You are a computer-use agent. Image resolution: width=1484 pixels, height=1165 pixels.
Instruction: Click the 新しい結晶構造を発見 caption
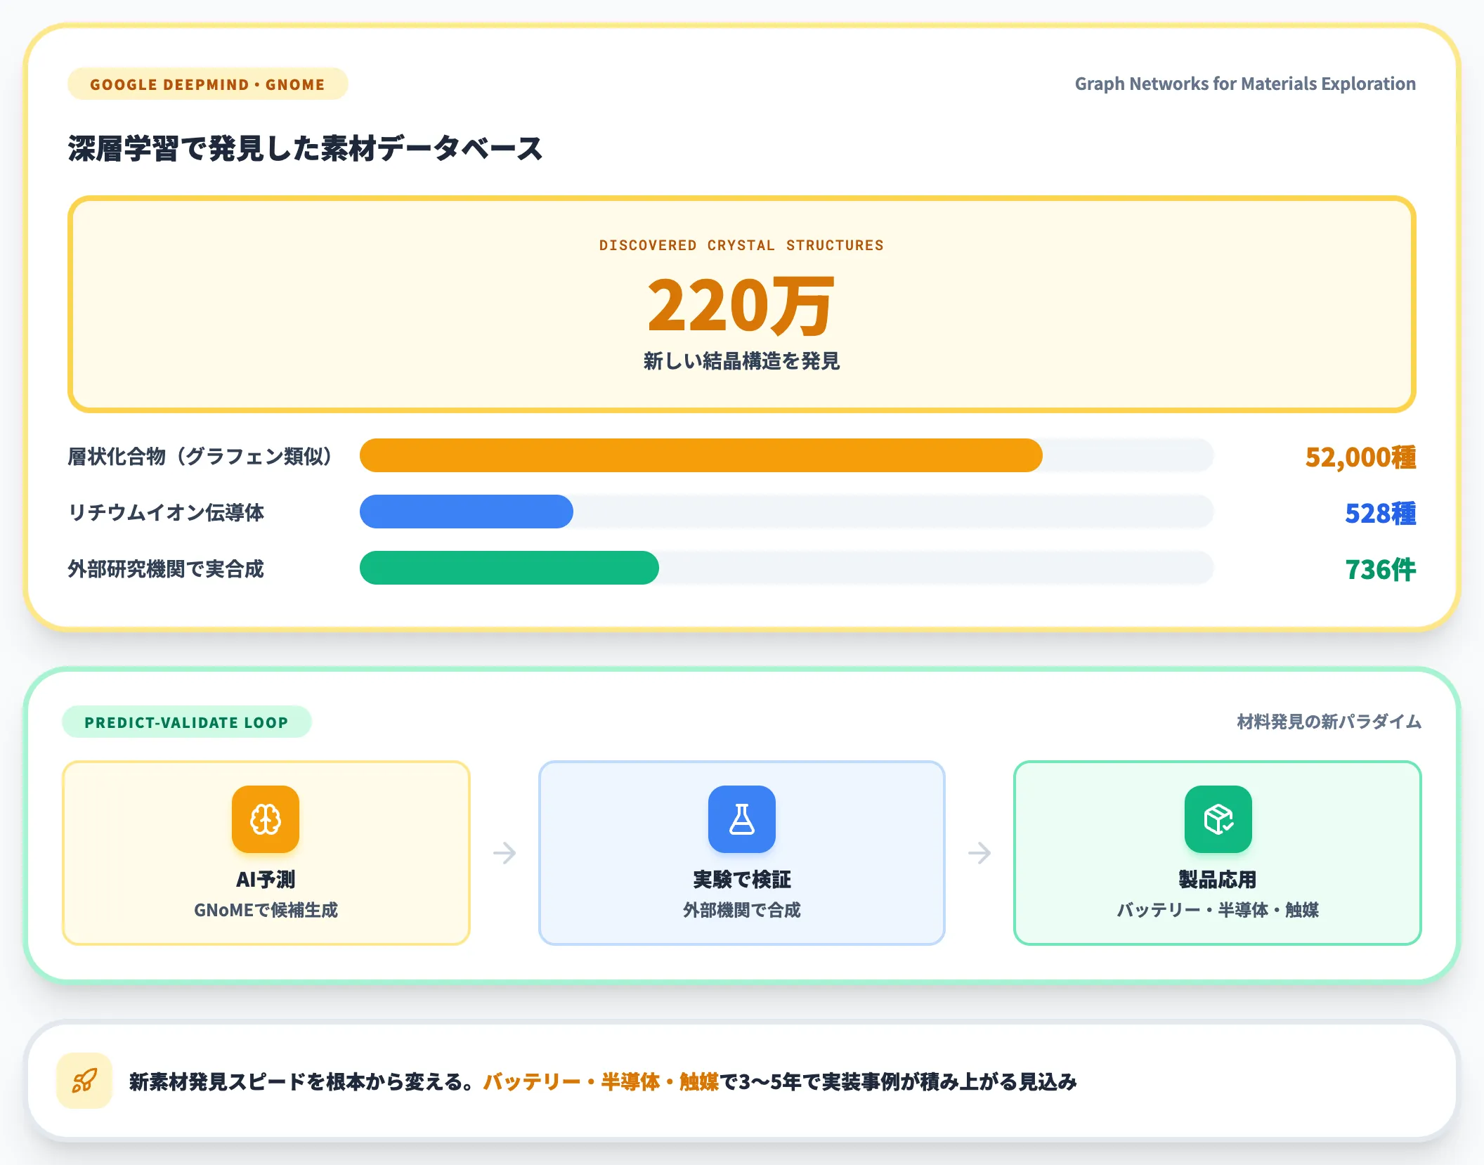tap(741, 361)
